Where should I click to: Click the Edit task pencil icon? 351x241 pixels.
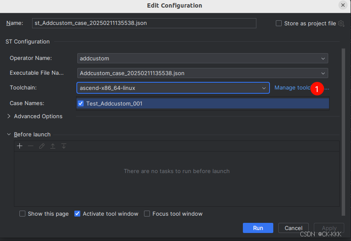tap(41, 146)
